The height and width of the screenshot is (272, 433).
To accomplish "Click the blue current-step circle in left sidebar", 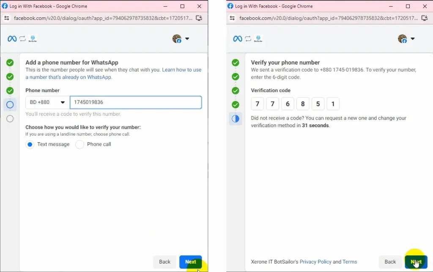I will coord(10,105).
